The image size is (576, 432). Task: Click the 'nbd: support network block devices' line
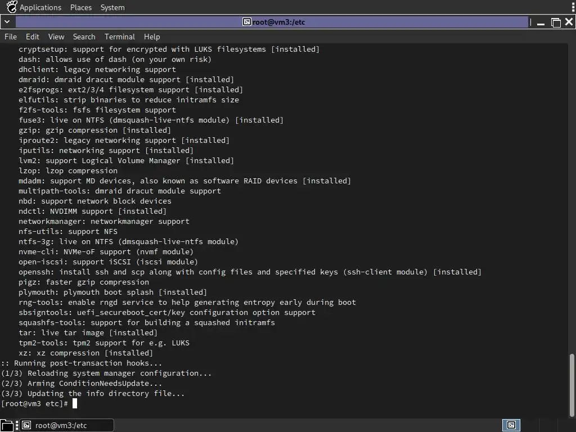tap(94, 201)
